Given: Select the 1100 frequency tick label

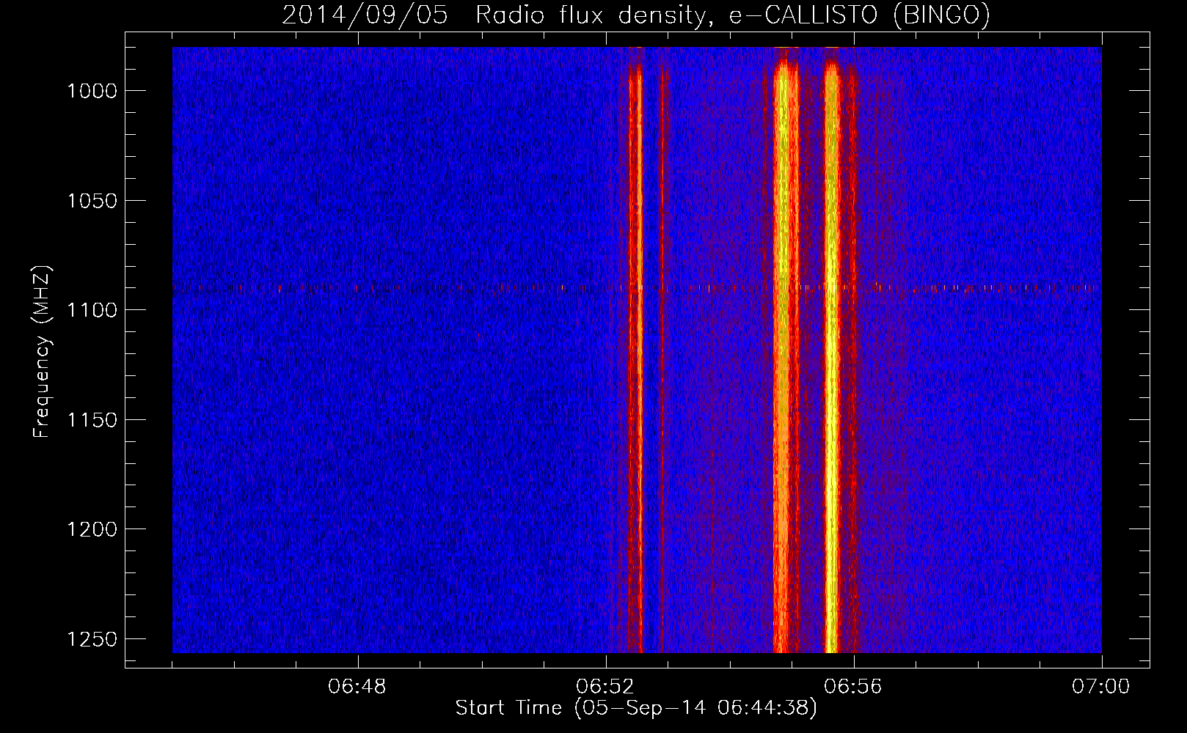Looking at the screenshot, I should click(x=92, y=310).
